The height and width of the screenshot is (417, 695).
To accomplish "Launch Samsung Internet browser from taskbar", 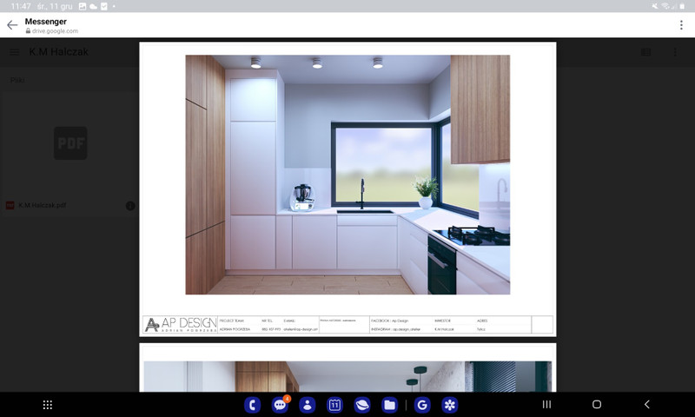I will point(362,405).
